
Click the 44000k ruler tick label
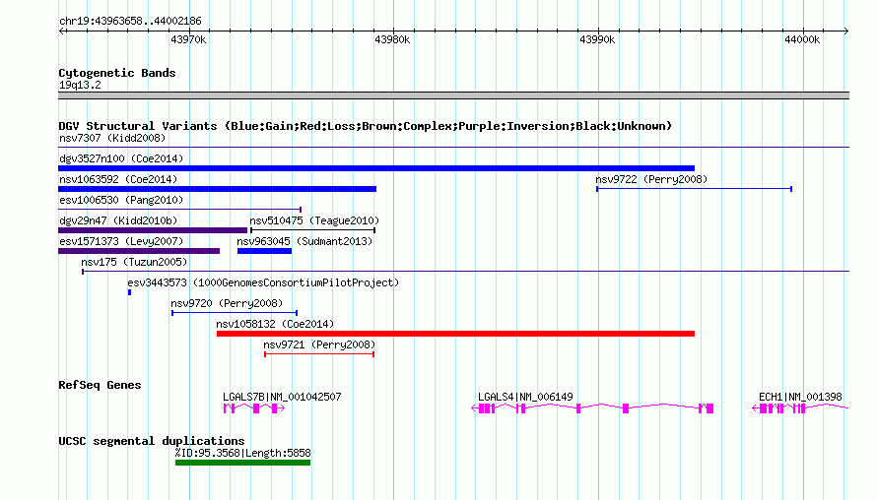802,39
